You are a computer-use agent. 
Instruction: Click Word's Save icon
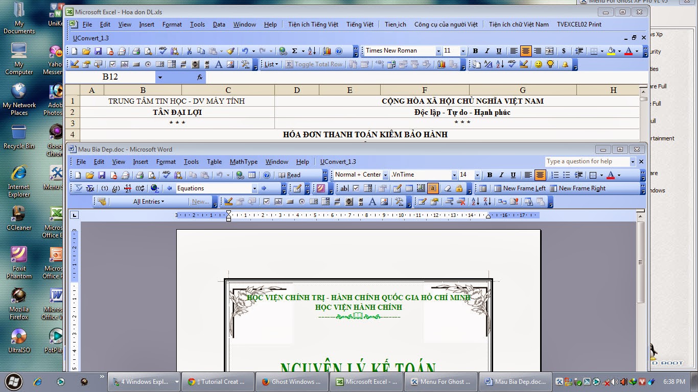(x=101, y=175)
